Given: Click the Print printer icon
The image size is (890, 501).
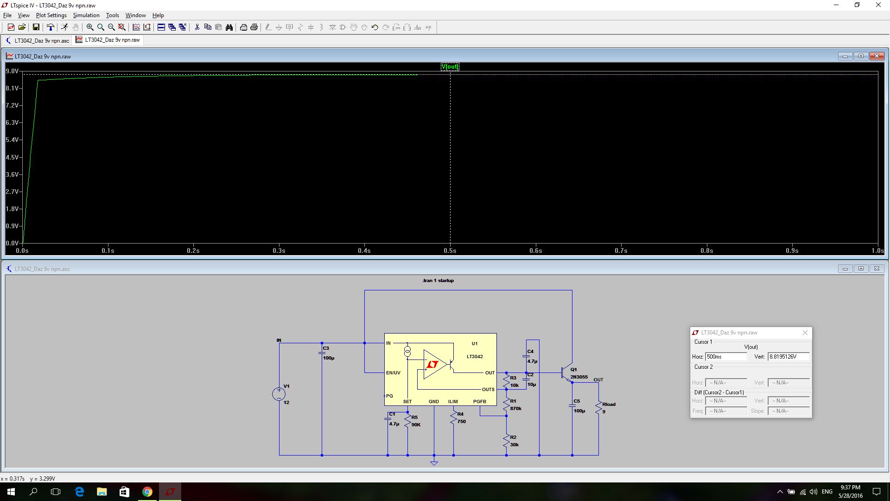Looking at the screenshot, I should click(x=254, y=27).
